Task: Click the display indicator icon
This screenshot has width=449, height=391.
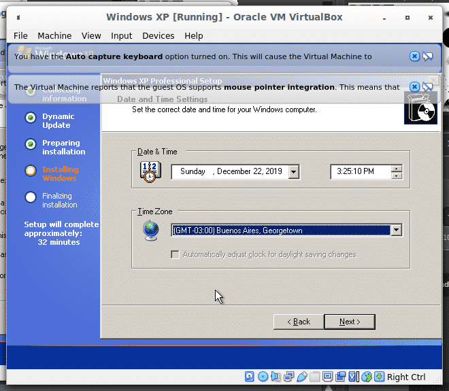Action: 327,377
